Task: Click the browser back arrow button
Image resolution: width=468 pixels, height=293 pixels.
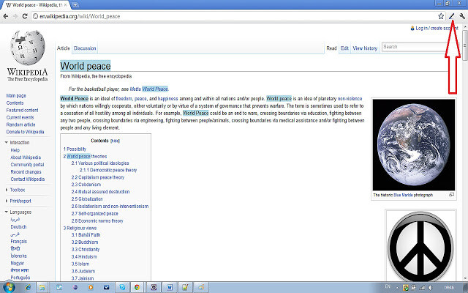Action: pyautogui.click(x=6, y=15)
